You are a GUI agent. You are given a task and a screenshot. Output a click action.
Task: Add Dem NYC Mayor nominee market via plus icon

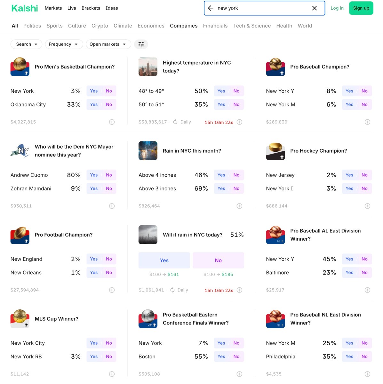tap(112, 206)
